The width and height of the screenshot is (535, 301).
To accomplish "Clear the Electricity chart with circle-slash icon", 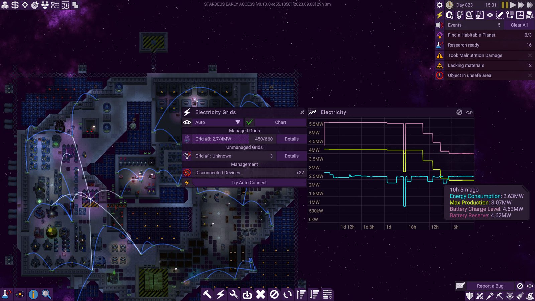I will pyautogui.click(x=459, y=112).
